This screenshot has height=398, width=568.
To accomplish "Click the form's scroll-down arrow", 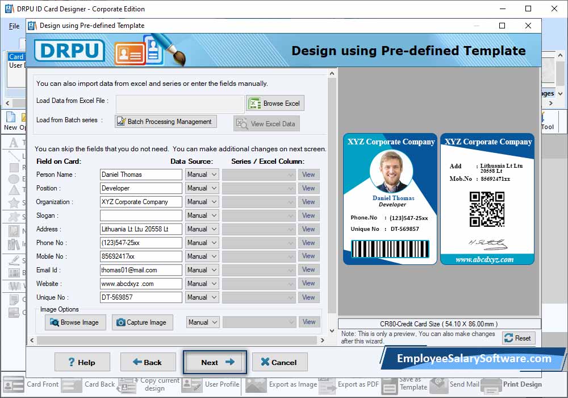I will pos(332,331).
